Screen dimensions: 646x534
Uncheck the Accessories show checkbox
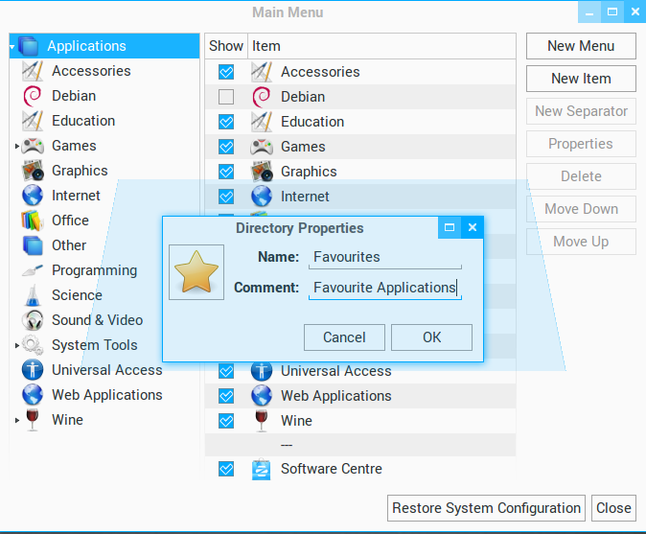(226, 72)
